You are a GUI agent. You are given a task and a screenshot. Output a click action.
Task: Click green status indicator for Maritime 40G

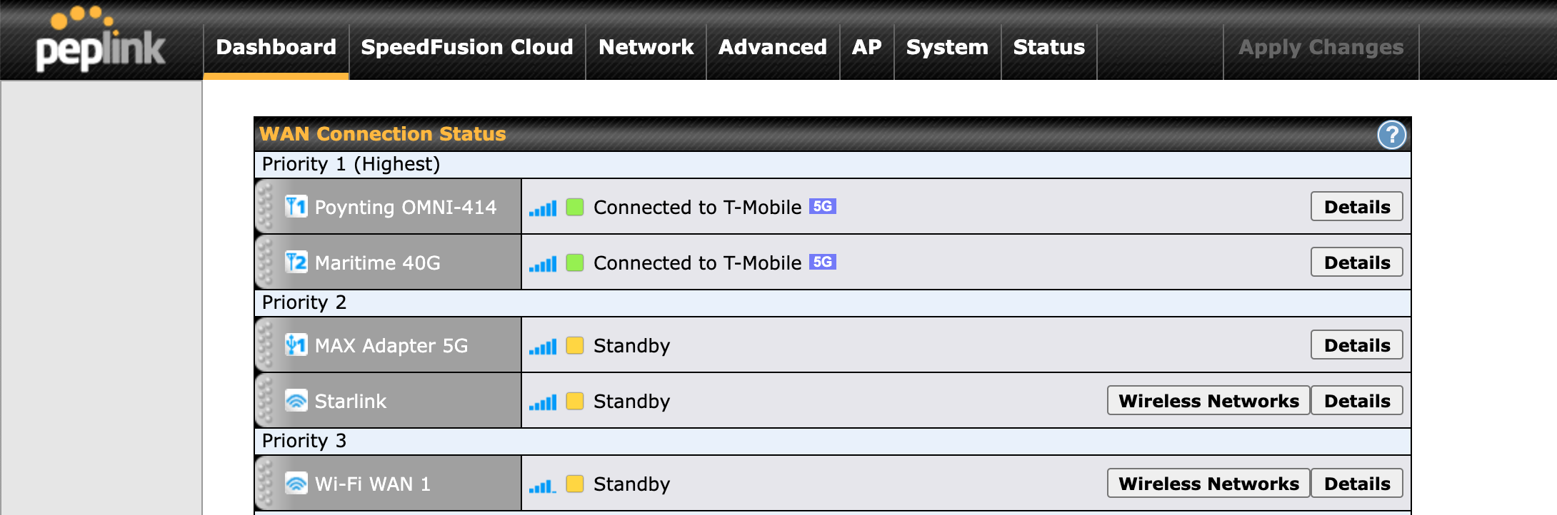pyautogui.click(x=575, y=262)
